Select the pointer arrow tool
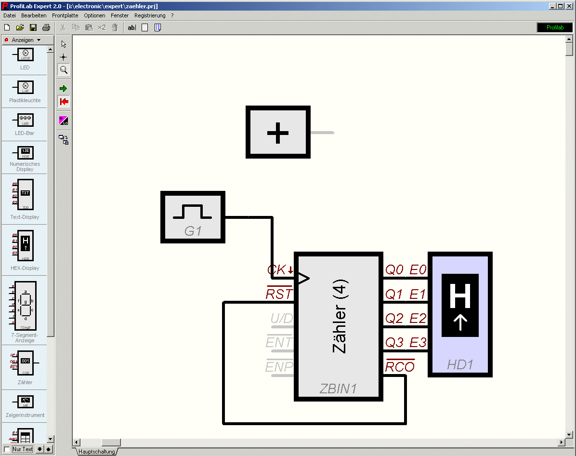 click(x=64, y=44)
